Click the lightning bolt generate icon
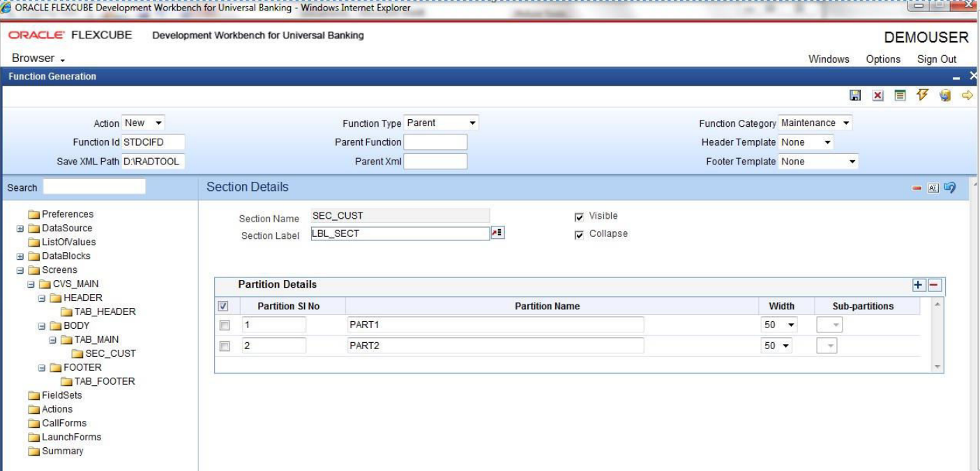 [x=923, y=95]
